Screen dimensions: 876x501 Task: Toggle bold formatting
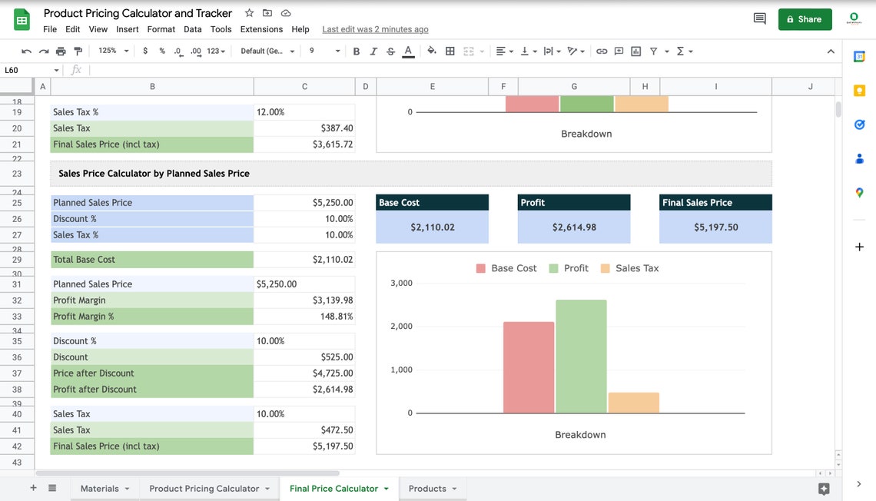(356, 51)
